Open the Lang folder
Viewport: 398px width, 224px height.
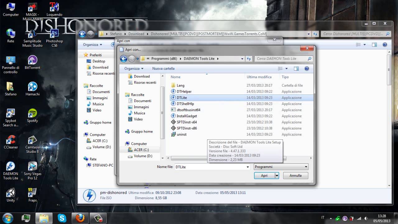pos(180,85)
